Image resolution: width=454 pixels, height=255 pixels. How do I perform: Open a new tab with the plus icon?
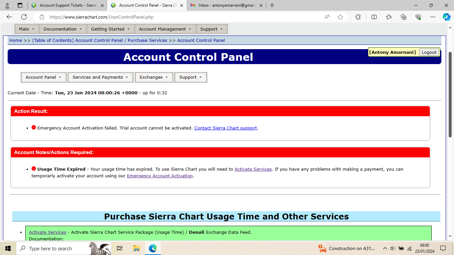click(272, 5)
